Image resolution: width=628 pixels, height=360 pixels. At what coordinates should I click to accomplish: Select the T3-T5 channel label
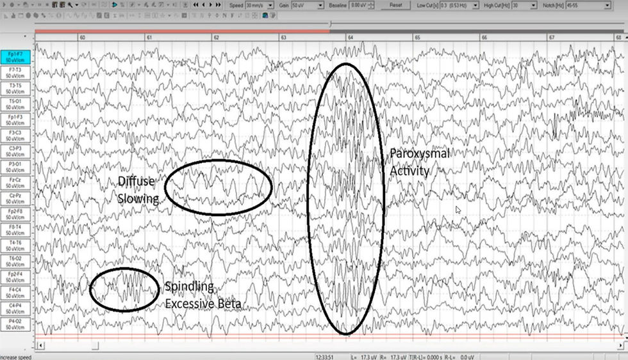pyautogui.click(x=15, y=88)
